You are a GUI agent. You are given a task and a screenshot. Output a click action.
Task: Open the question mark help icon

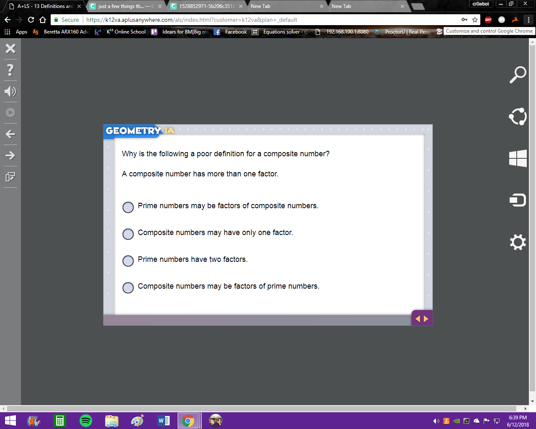point(10,70)
